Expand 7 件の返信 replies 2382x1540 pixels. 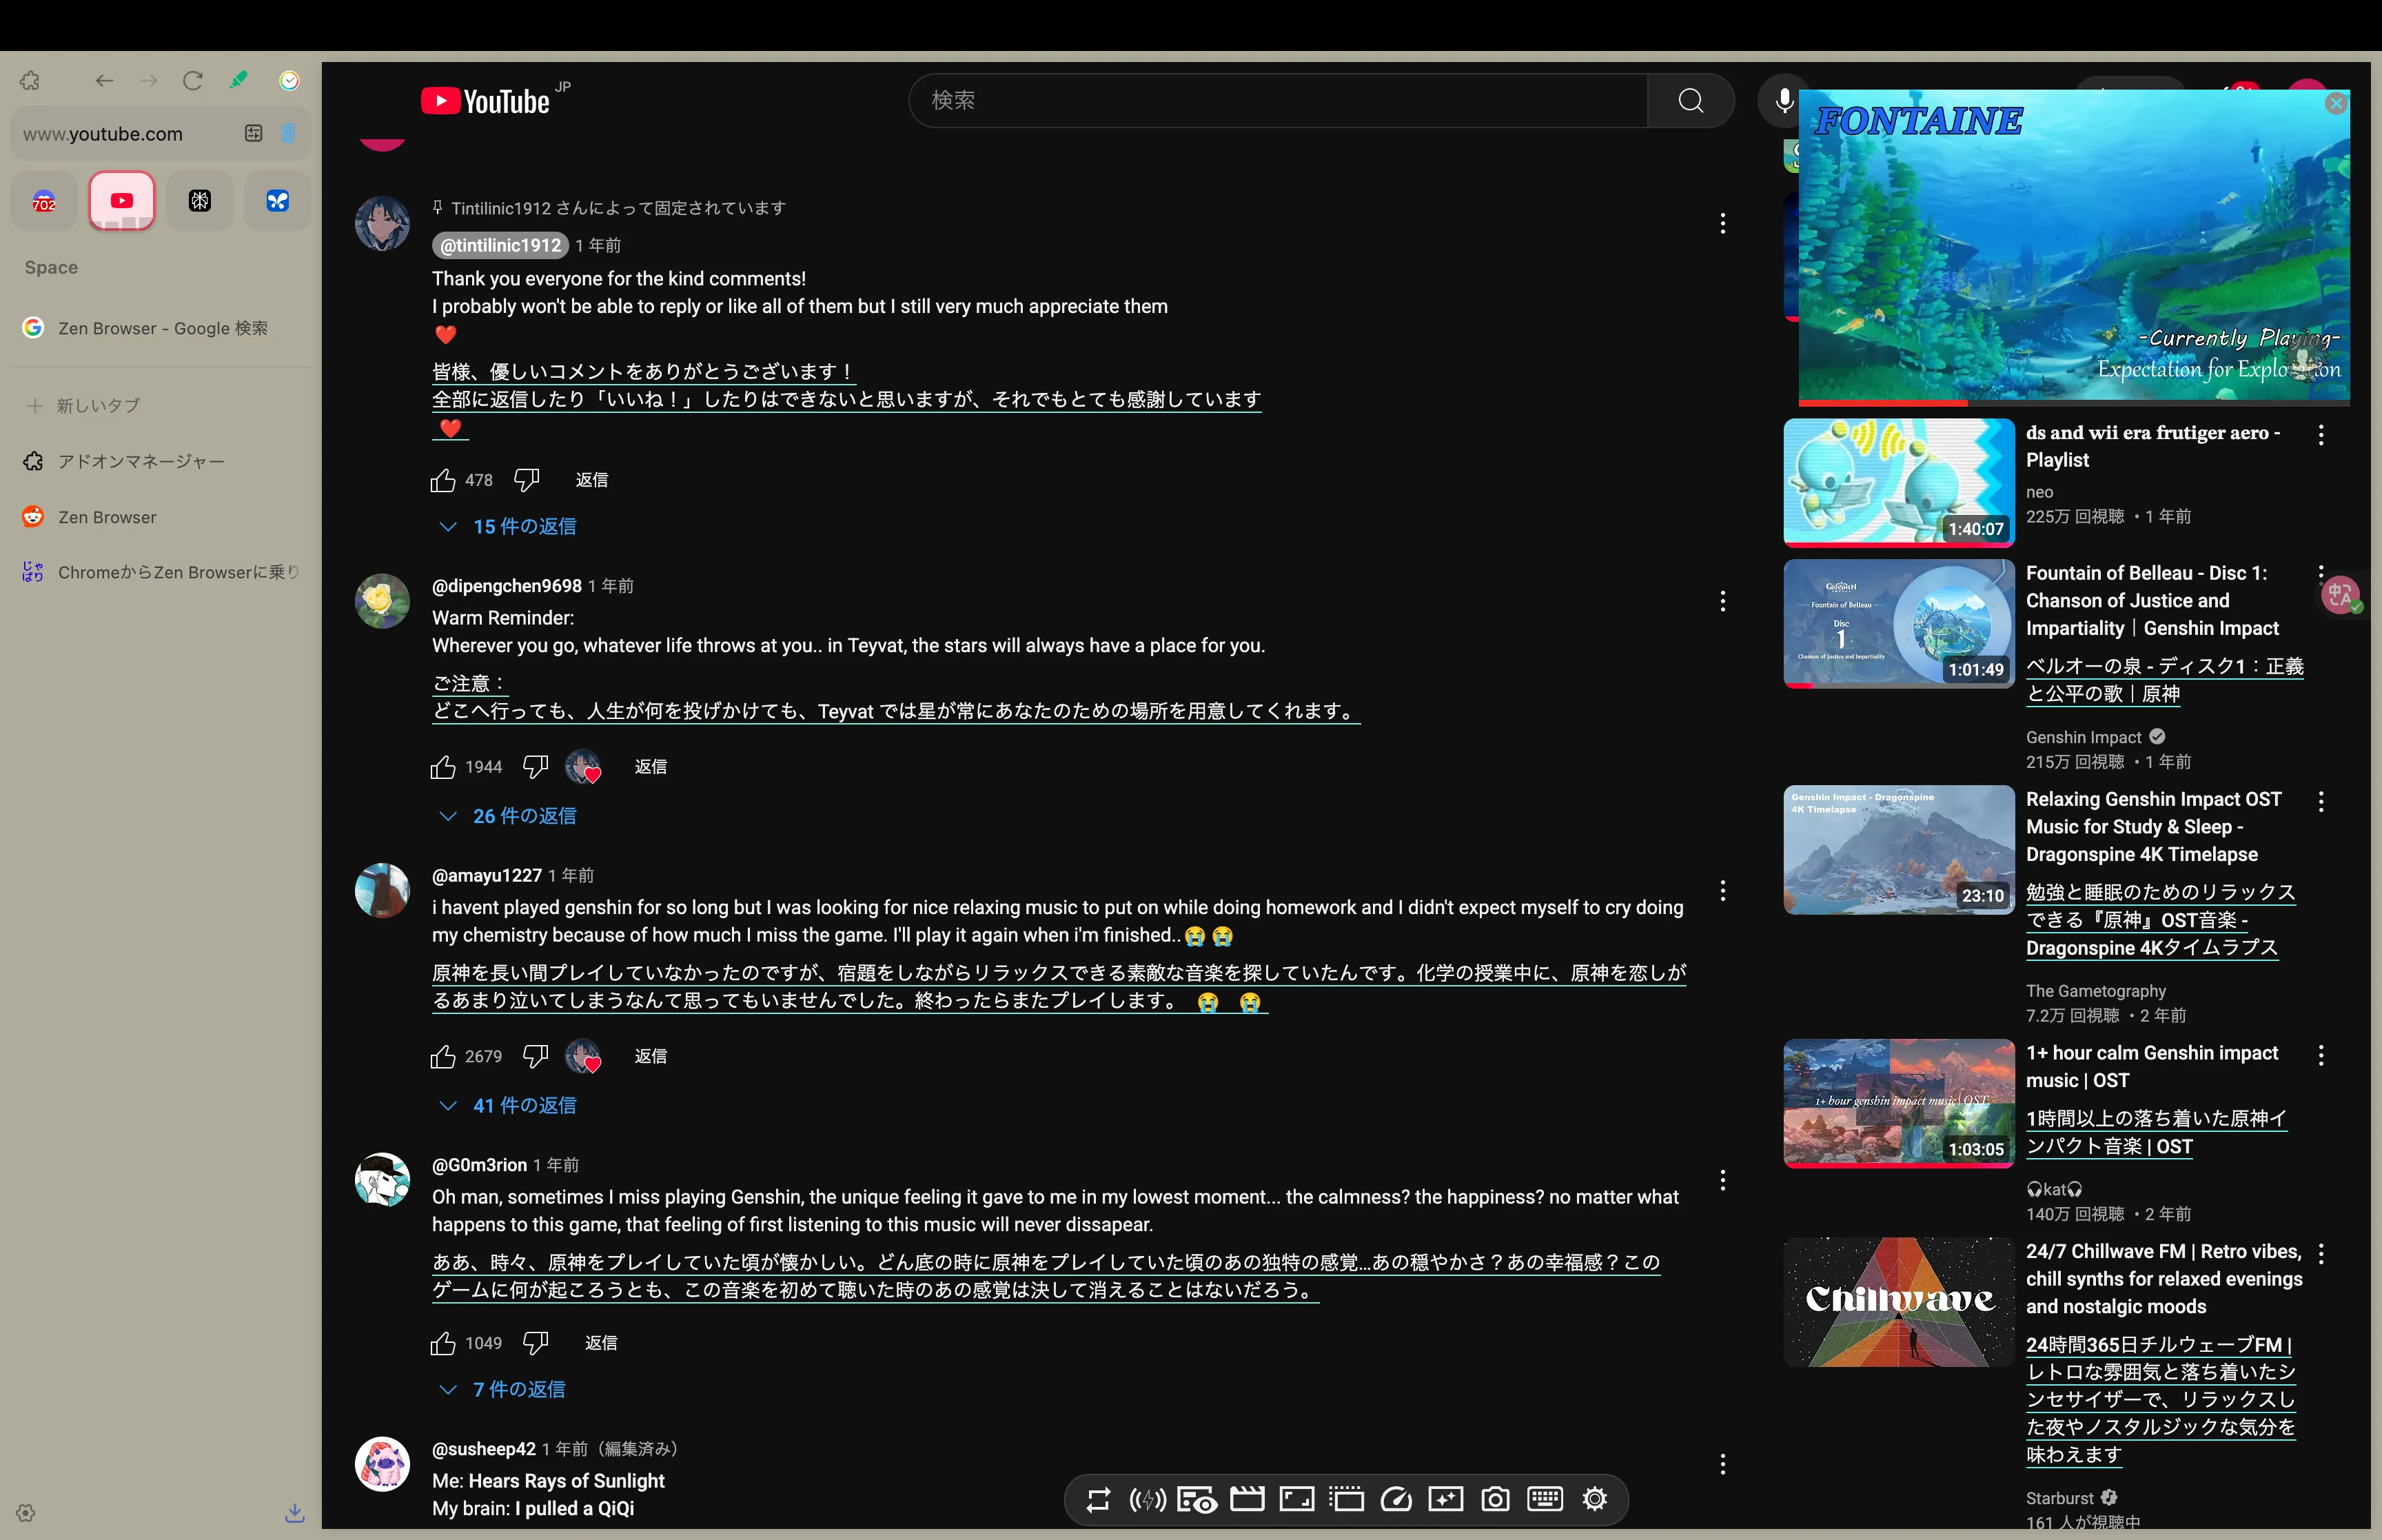502,1389
